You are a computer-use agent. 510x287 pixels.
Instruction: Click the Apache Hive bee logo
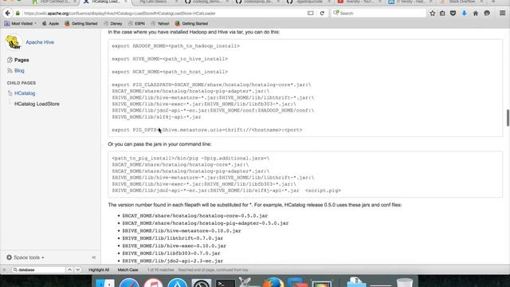tap(14, 42)
